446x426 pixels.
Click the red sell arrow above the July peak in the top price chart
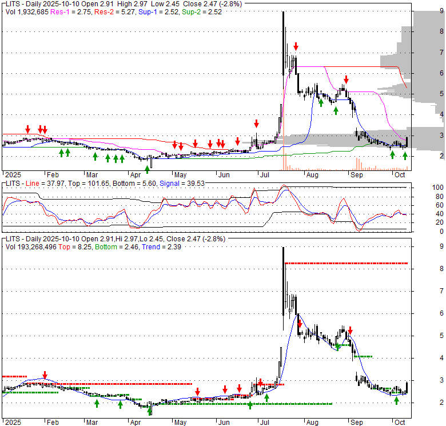(296, 46)
